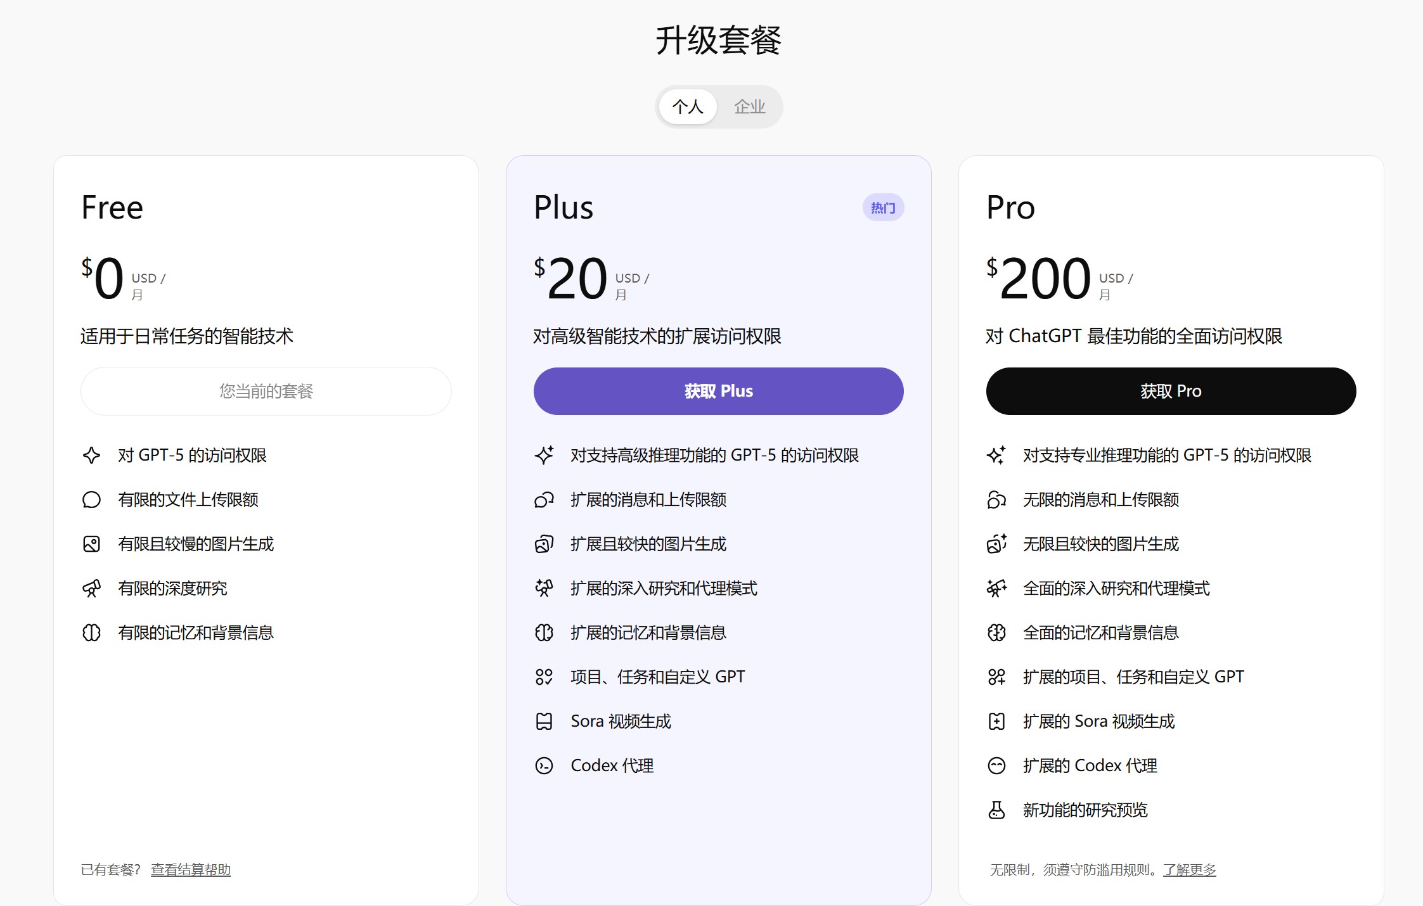Click the $20 price on Plus
Viewport: 1423px width, 906px height.
point(570,278)
